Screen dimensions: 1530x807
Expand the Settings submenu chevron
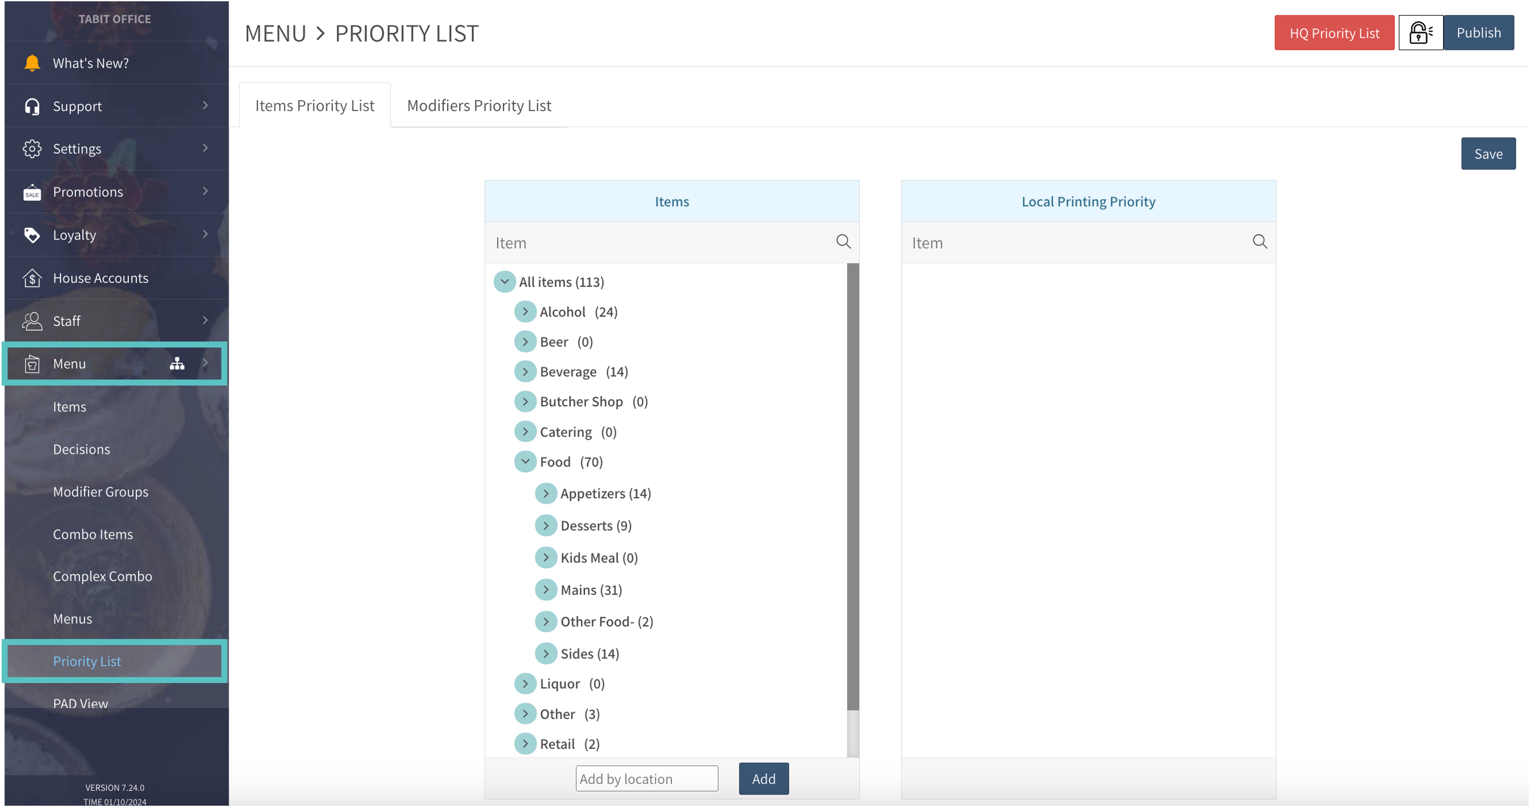tap(206, 147)
